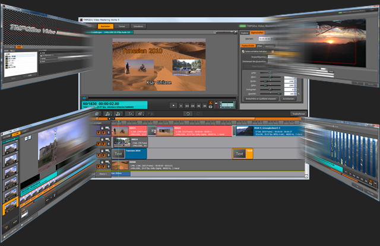Select the Tunesien 2010 text clip on timeline
Screen dimensions: 380x246
coord(129,154)
